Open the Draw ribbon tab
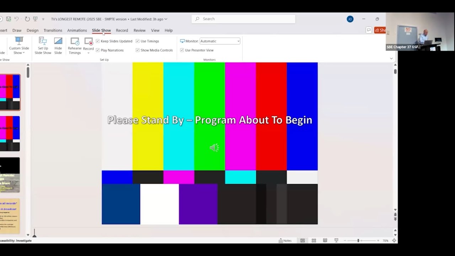 (x=17, y=31)
